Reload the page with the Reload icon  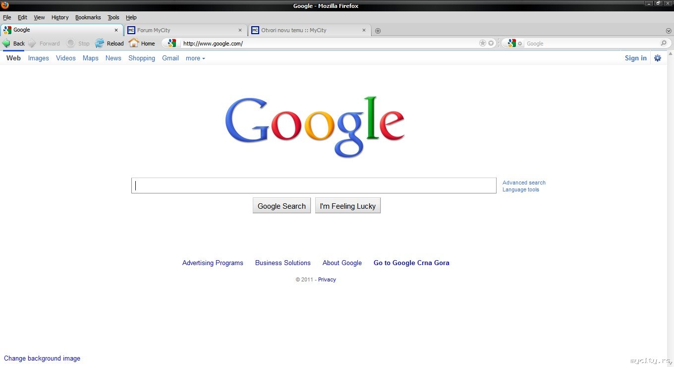click(x=100, y=44)
